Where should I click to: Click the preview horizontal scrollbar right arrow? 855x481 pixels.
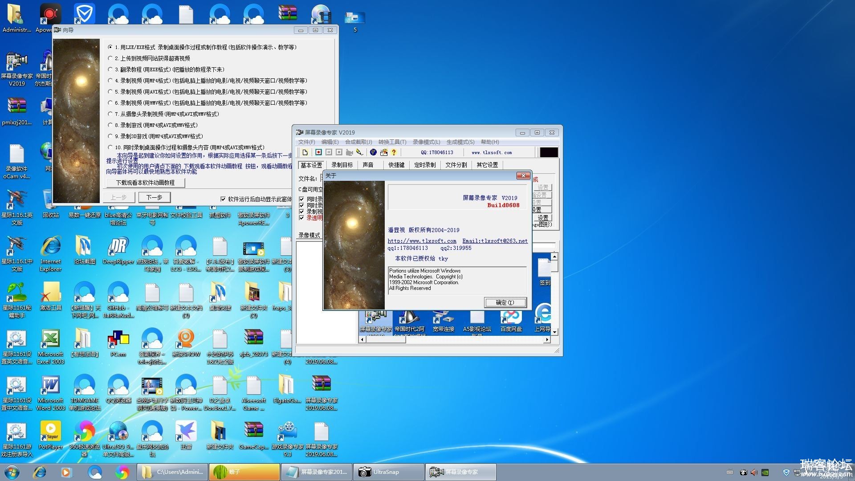(547, 339)
